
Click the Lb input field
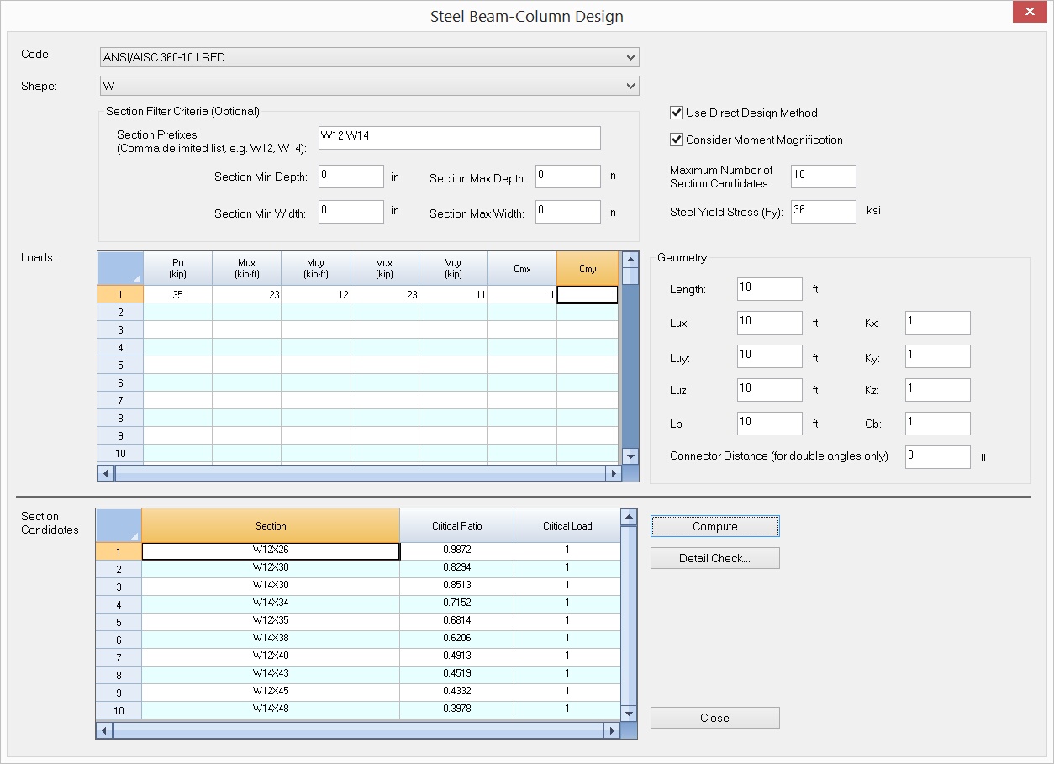770,424
